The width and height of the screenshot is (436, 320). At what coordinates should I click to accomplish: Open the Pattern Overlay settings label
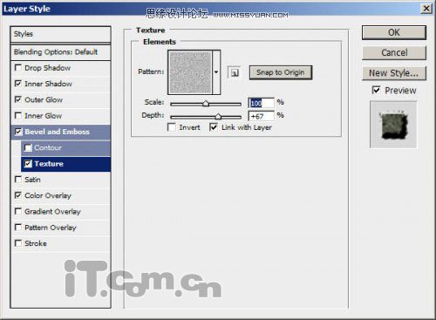[51, 228]
